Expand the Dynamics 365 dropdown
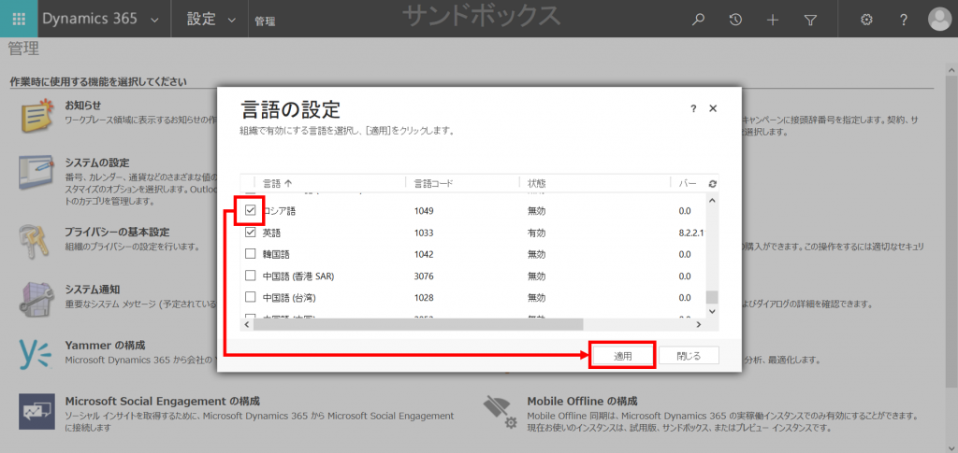This screenshot has width=958, height=453. point(153,20)
